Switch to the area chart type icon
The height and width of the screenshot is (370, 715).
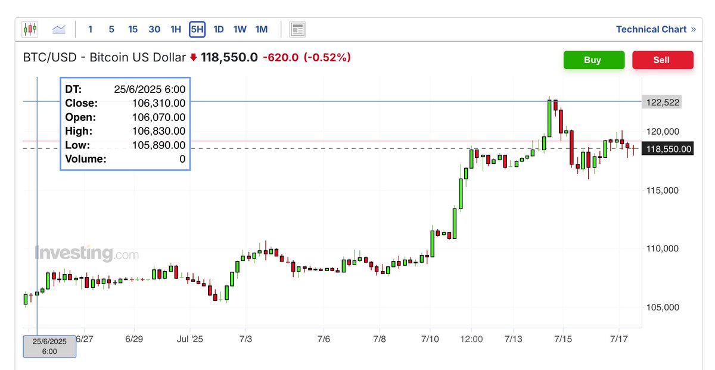pyautogui.click(x=58, y=29)
